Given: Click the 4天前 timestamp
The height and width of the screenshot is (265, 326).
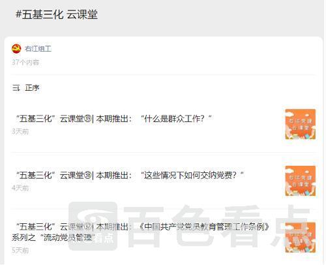Looking at the screenshot, I should pos(20,188).
